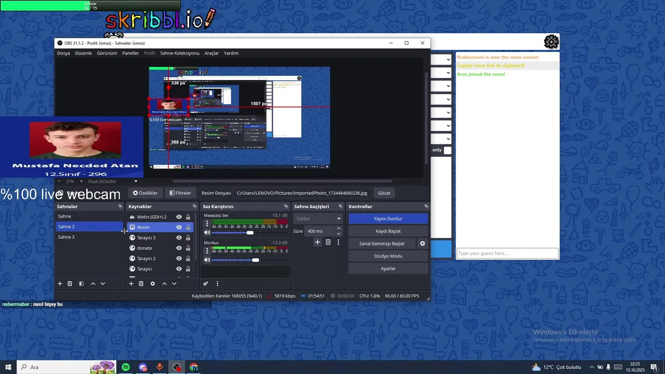The height and width of the screenshot is (374, 665).
Task: Open Discord from the taskbar
Action: (143, 367)
